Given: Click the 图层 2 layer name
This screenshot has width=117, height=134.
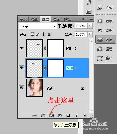Looking at the screenshot, I should point(71,68).
